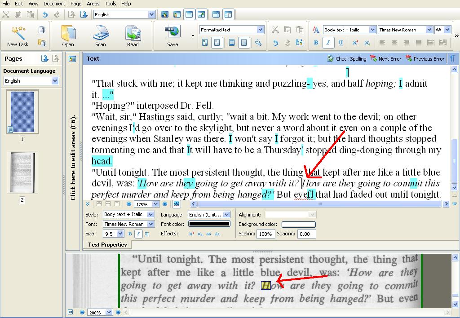Toggle Bold in the Text Properties panel
The width and height of the screenshot is (460, 318).
130,234
